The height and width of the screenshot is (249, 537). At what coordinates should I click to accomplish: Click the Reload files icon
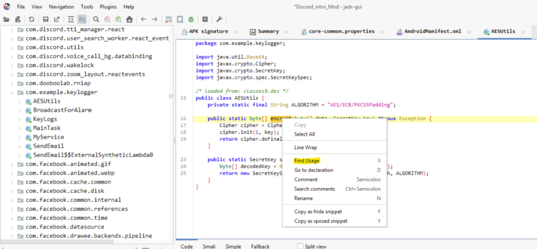click(x=32, y=19)
